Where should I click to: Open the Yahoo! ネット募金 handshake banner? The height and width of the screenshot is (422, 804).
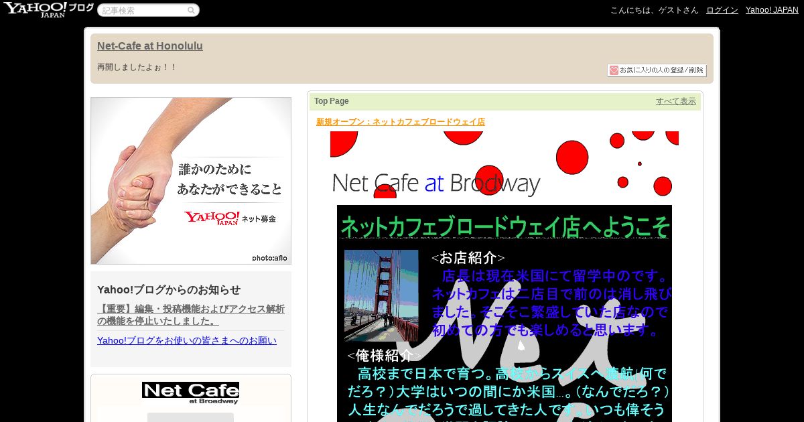[x=191, y=181]
